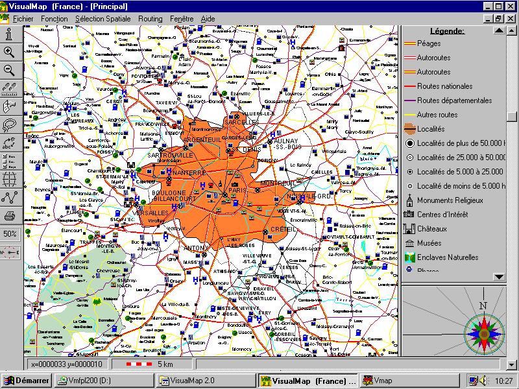This screenshot has height=389, width=519.
Task: Click the red Routes nationales swatch
Action: [410, 86]
